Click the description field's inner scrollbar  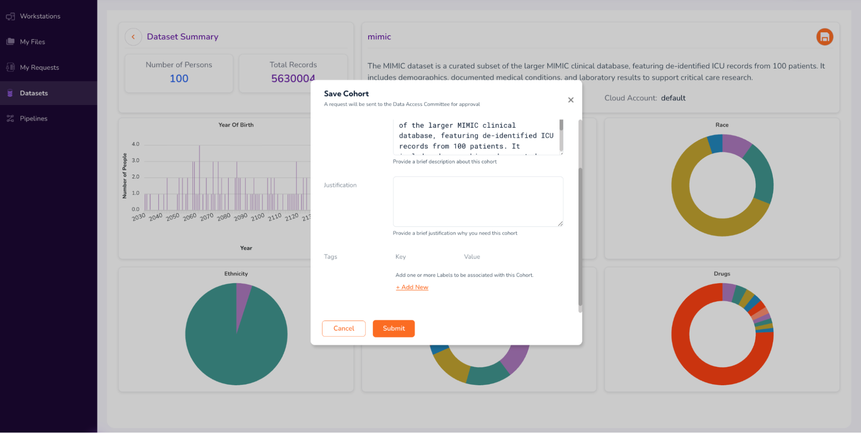pyautogui.click(x=561, y=126)
